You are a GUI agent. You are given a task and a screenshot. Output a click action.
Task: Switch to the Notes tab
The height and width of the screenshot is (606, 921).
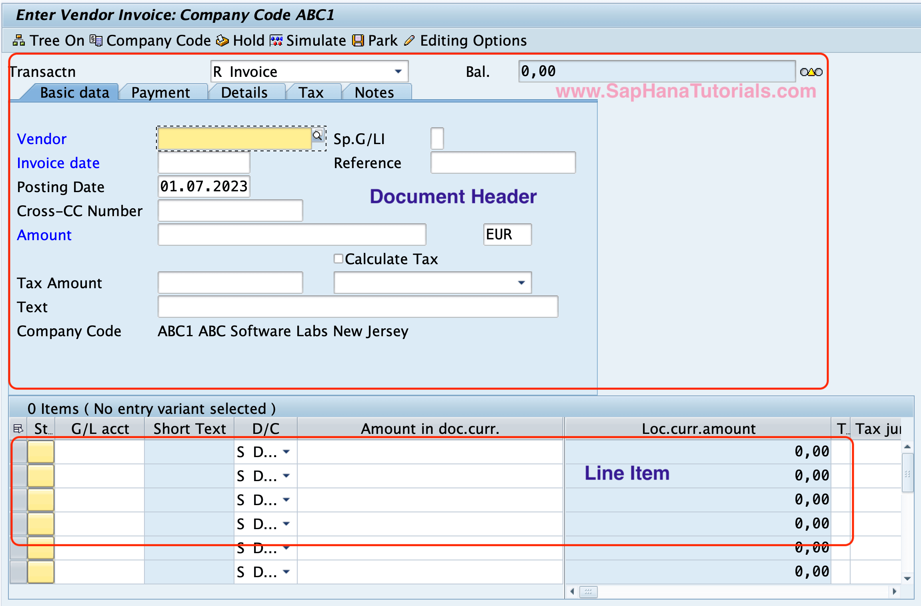[x=374, y=92]
